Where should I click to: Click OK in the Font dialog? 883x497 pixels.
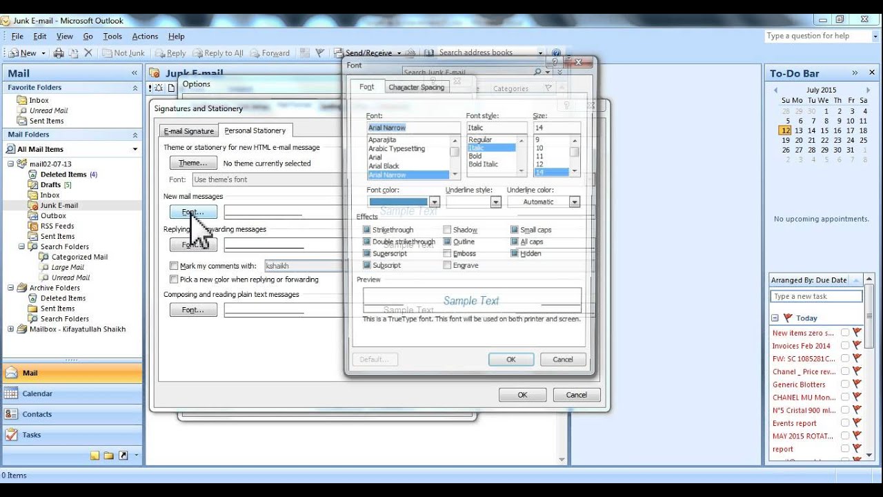[511, 359]
